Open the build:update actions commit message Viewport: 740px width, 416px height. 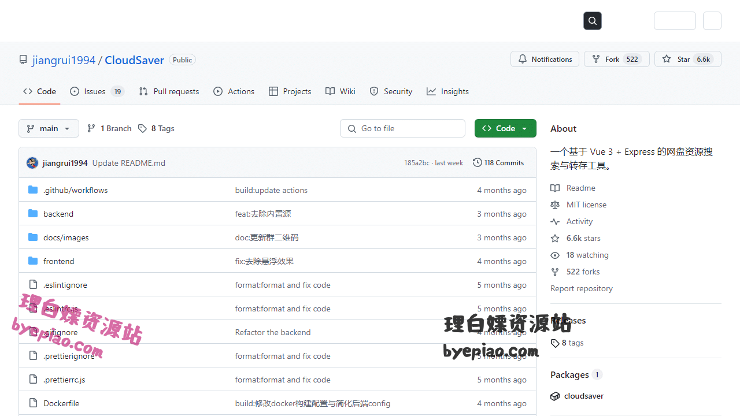tap(271, 190)
